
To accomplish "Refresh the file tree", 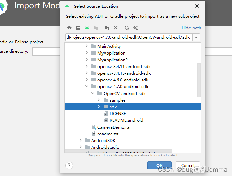I will [127, 28].
